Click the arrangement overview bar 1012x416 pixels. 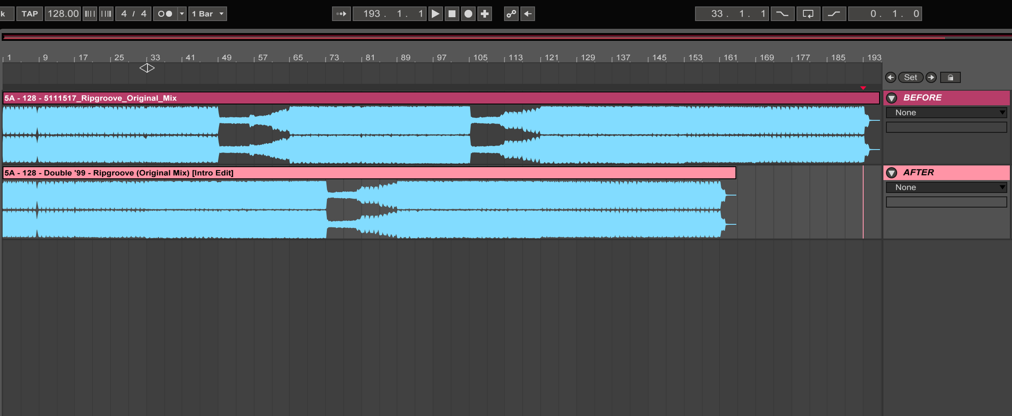pos(507,37)
